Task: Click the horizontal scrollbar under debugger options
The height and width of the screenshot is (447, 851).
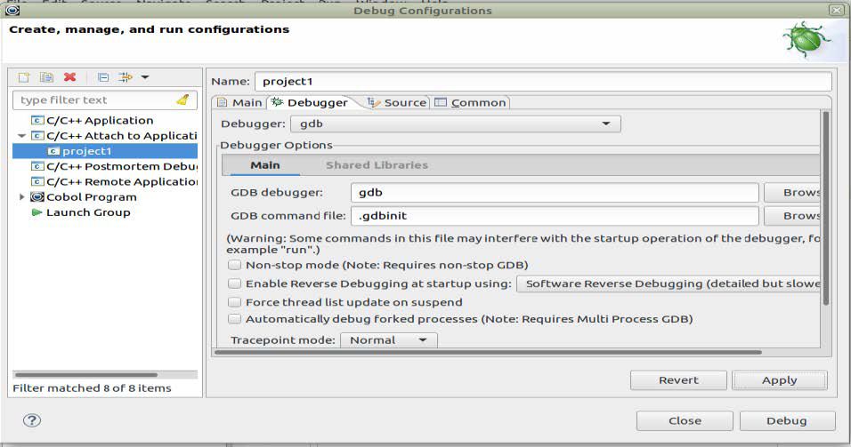Action: coord(489,352)
